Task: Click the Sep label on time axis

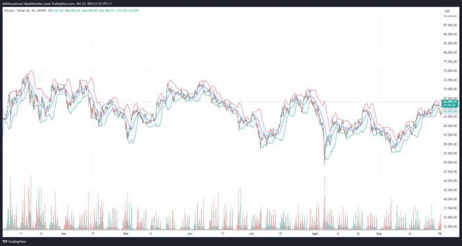Action: tap(379, 234)
